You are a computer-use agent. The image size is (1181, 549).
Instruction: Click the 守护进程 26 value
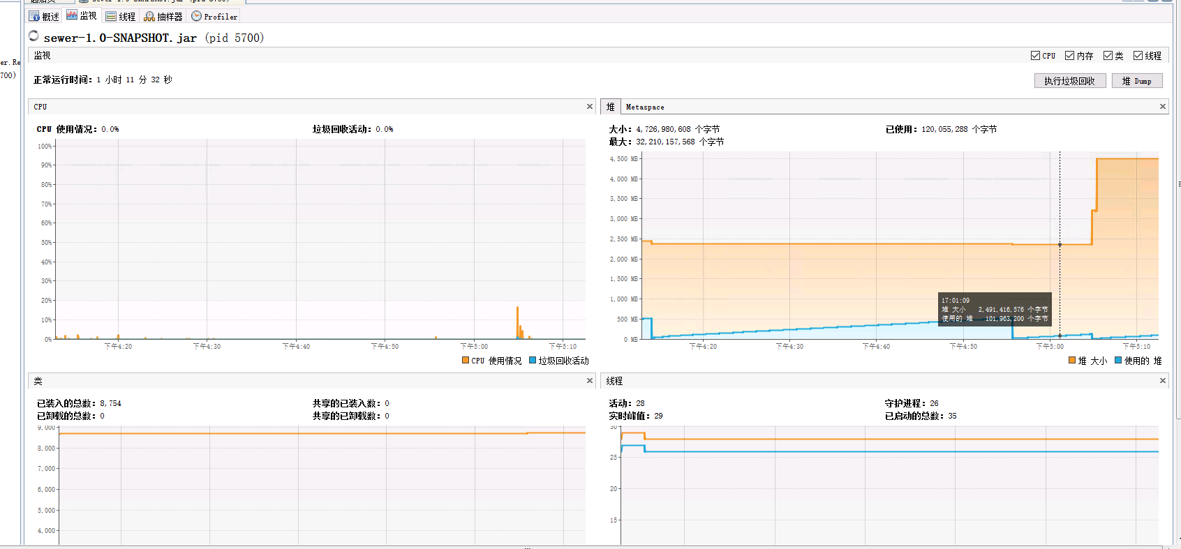pyautogui.click(x=934, y=403)
